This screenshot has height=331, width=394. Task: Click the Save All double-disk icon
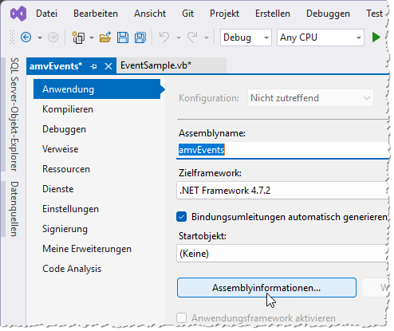tap(140, 37)
